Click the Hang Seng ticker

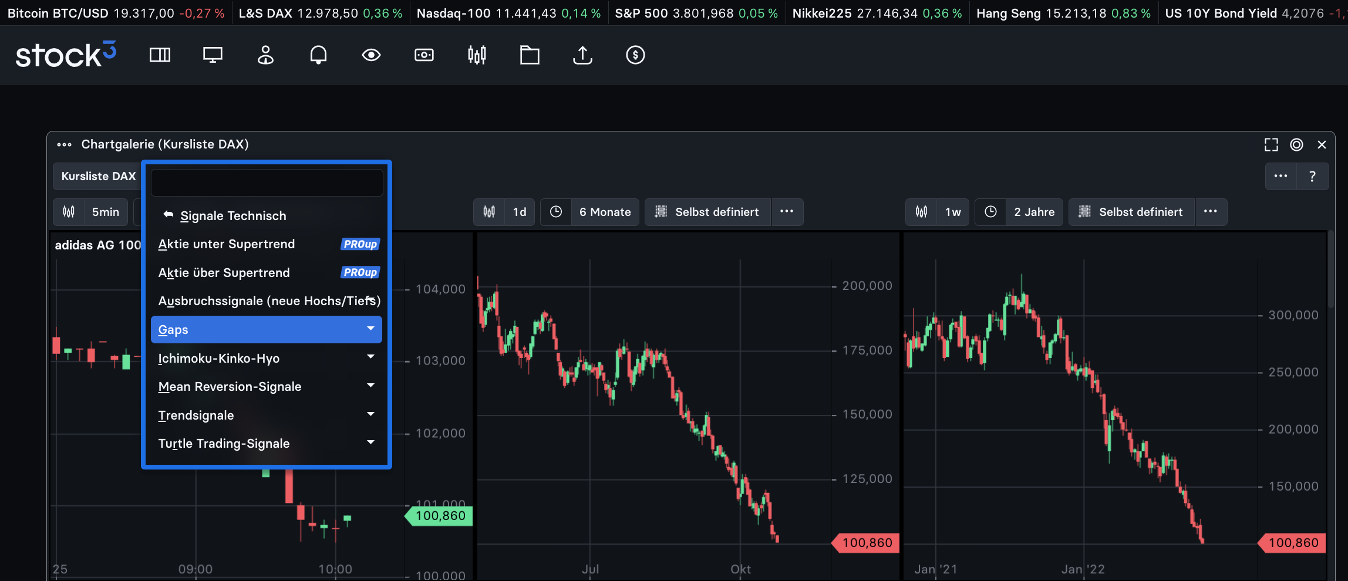coord(1063,13)
